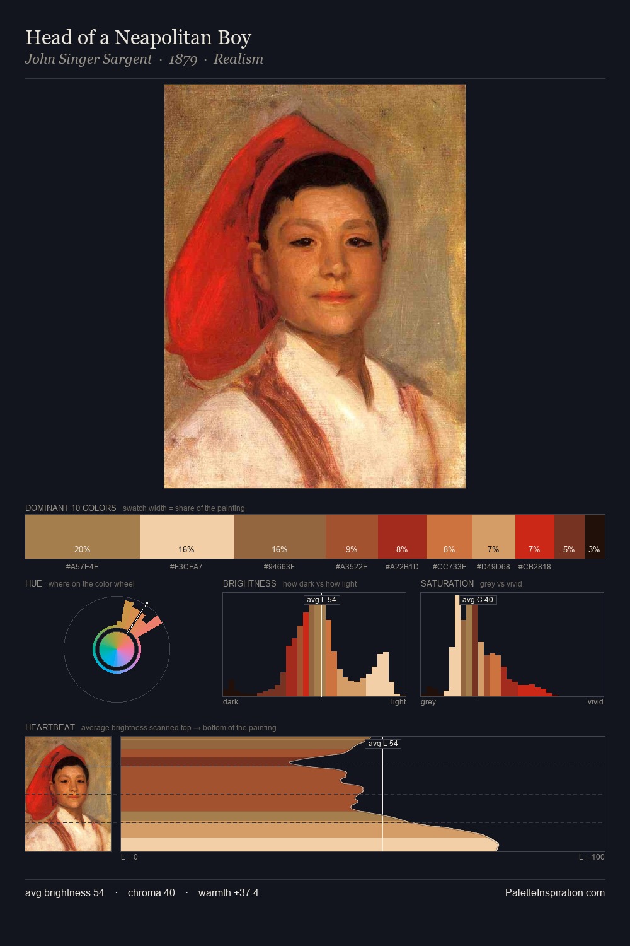Click the 'HEARTBEAT' section heading
Viewport: 630px width, 946px height.
(50, 727)
